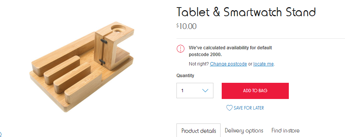
Task: Switch to the Delivery options tab
Action: [x=244, y=131]
